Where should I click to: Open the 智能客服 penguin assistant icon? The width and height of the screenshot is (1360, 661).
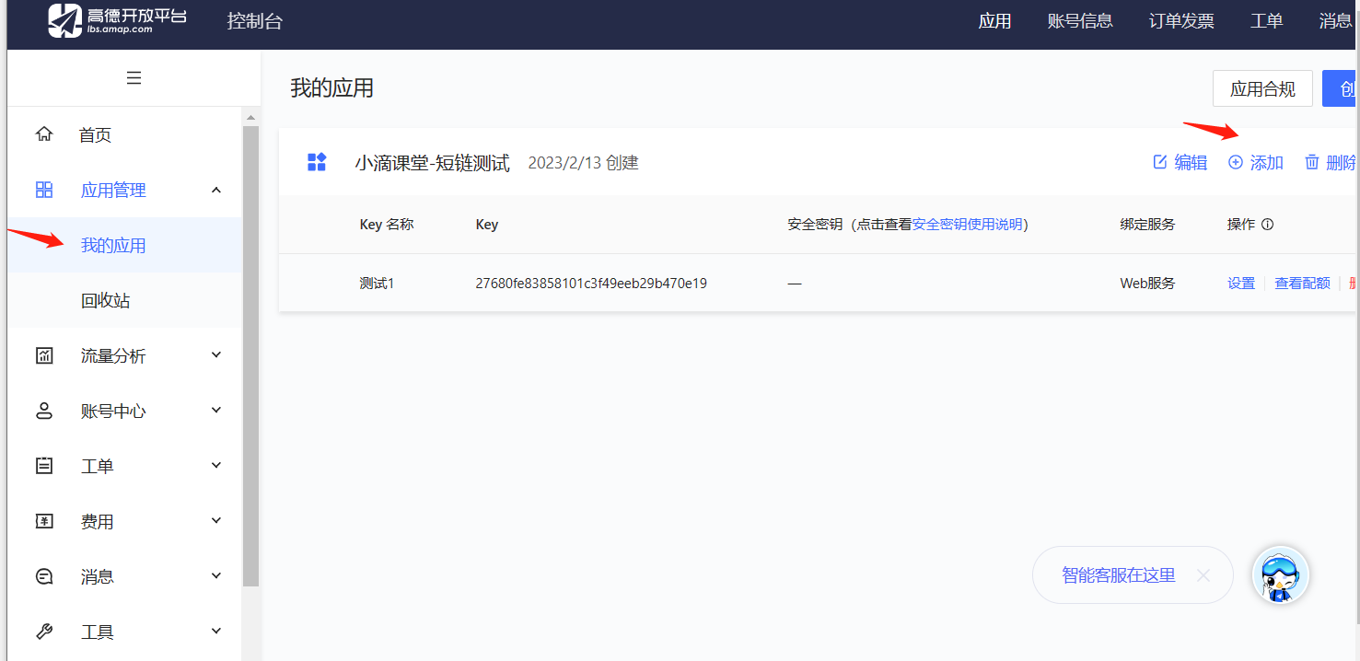1280,574
